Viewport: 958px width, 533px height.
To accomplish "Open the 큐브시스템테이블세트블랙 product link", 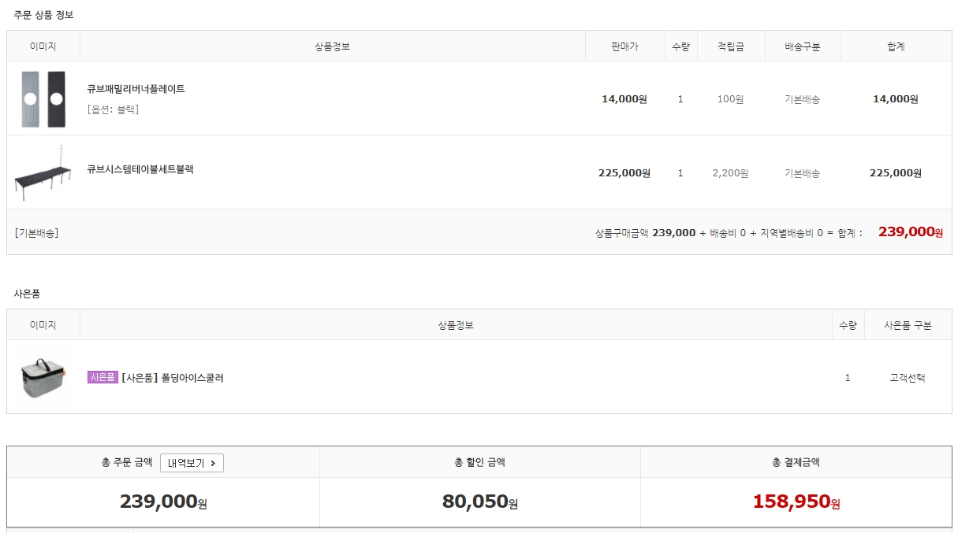I will (x=140, y=169).
